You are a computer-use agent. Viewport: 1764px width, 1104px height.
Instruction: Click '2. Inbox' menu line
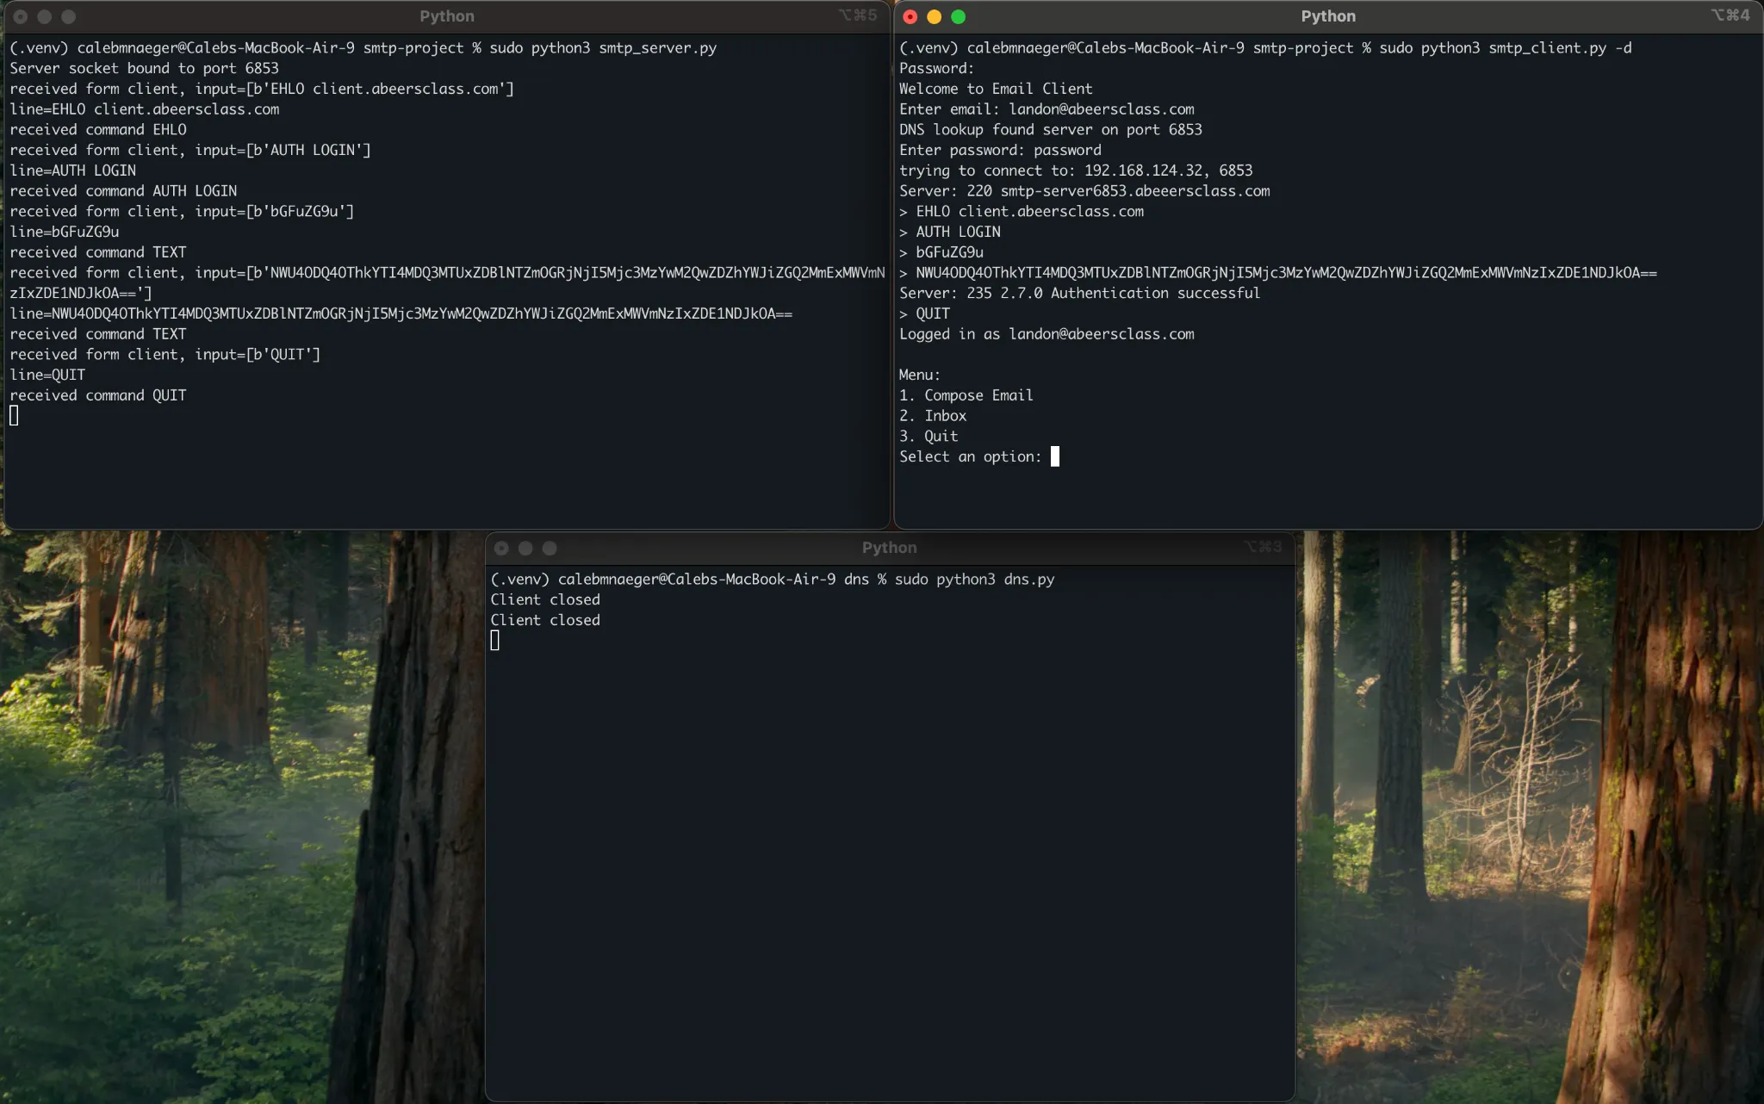coord(933,416)
